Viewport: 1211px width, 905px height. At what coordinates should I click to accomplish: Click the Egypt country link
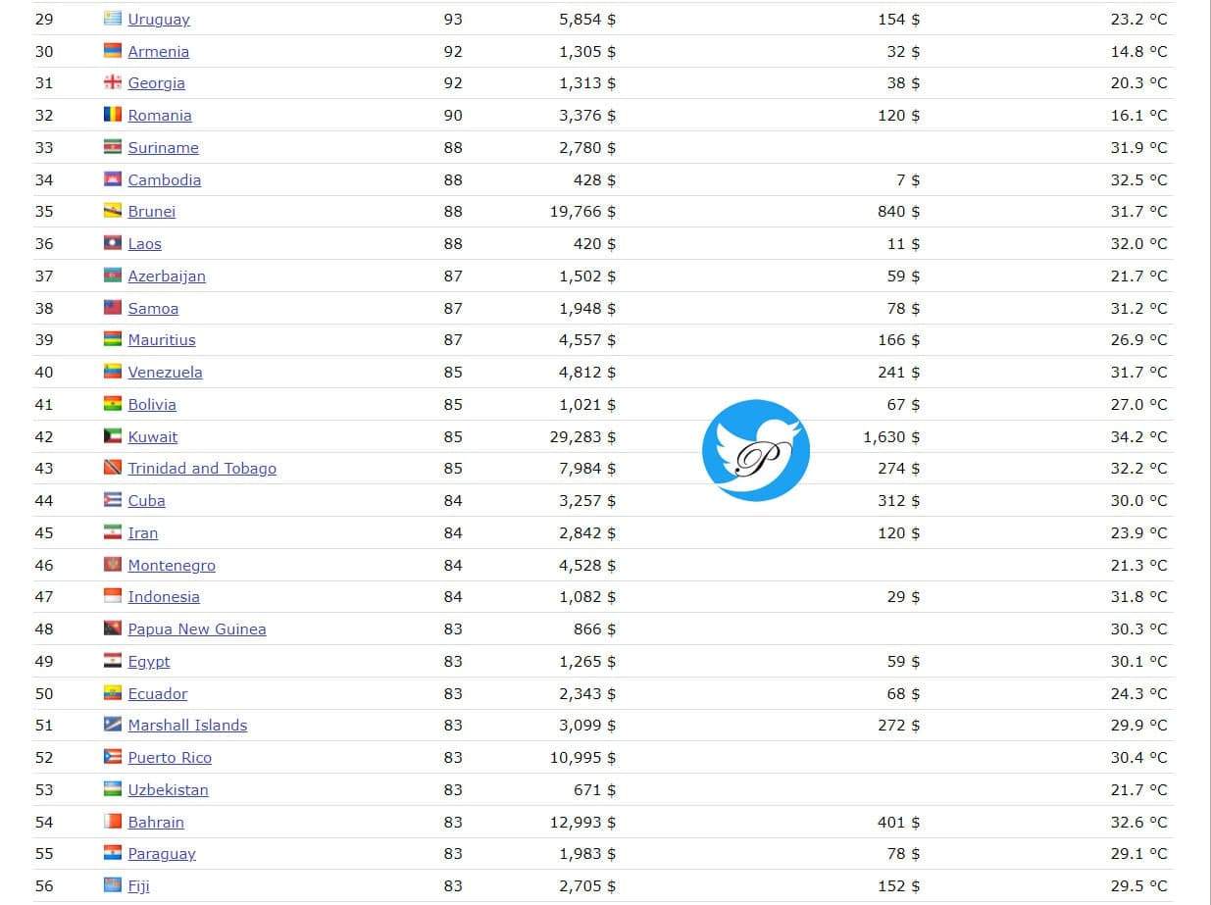click(149, 662)
